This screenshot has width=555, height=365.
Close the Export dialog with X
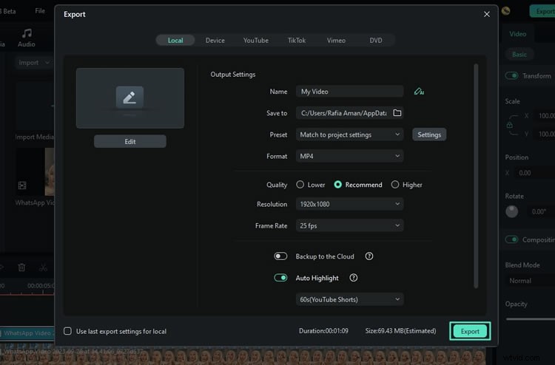point(486,14)
